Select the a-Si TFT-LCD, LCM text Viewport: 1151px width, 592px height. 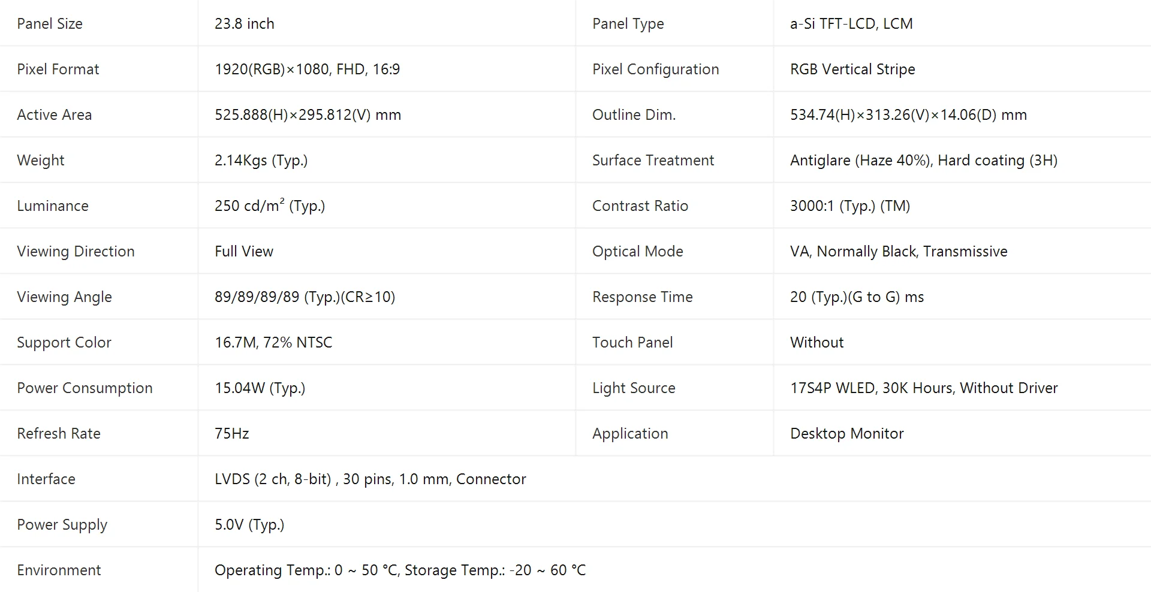851,24
